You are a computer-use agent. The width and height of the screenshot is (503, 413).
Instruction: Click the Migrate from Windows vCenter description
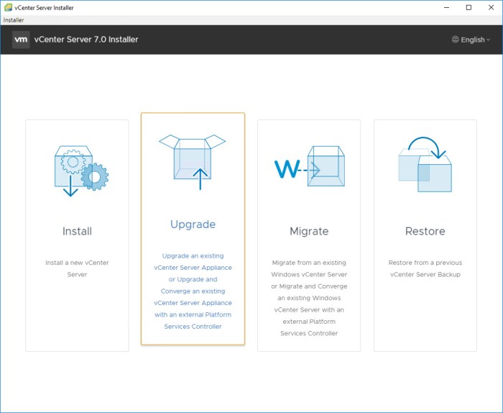point(308,298)
